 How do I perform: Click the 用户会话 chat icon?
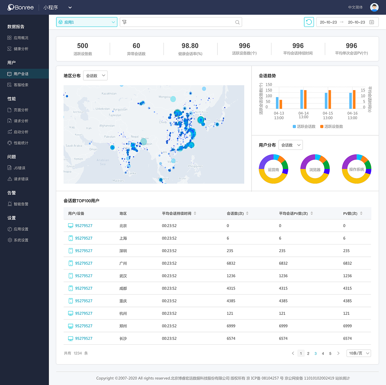9,74
